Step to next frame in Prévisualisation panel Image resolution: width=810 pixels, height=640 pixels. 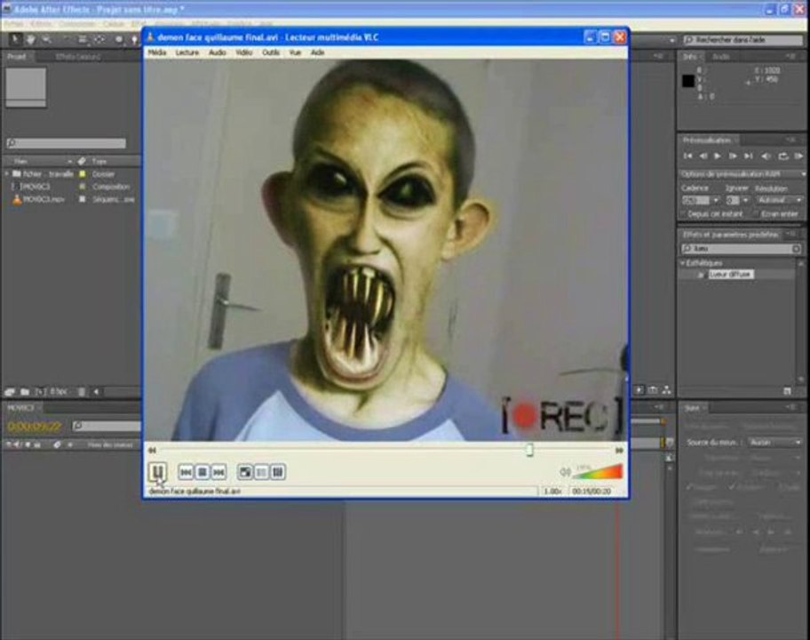733,156
